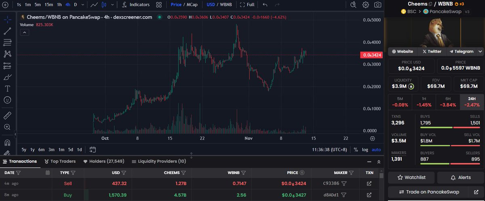Open the USD column filter
The height and width of the screenshot is (201, 485).
pos(124,172)
